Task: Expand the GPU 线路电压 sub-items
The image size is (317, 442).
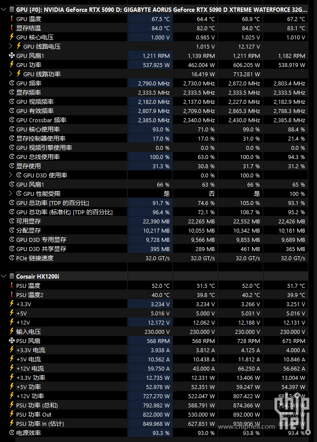Action: tap(11, 46)
